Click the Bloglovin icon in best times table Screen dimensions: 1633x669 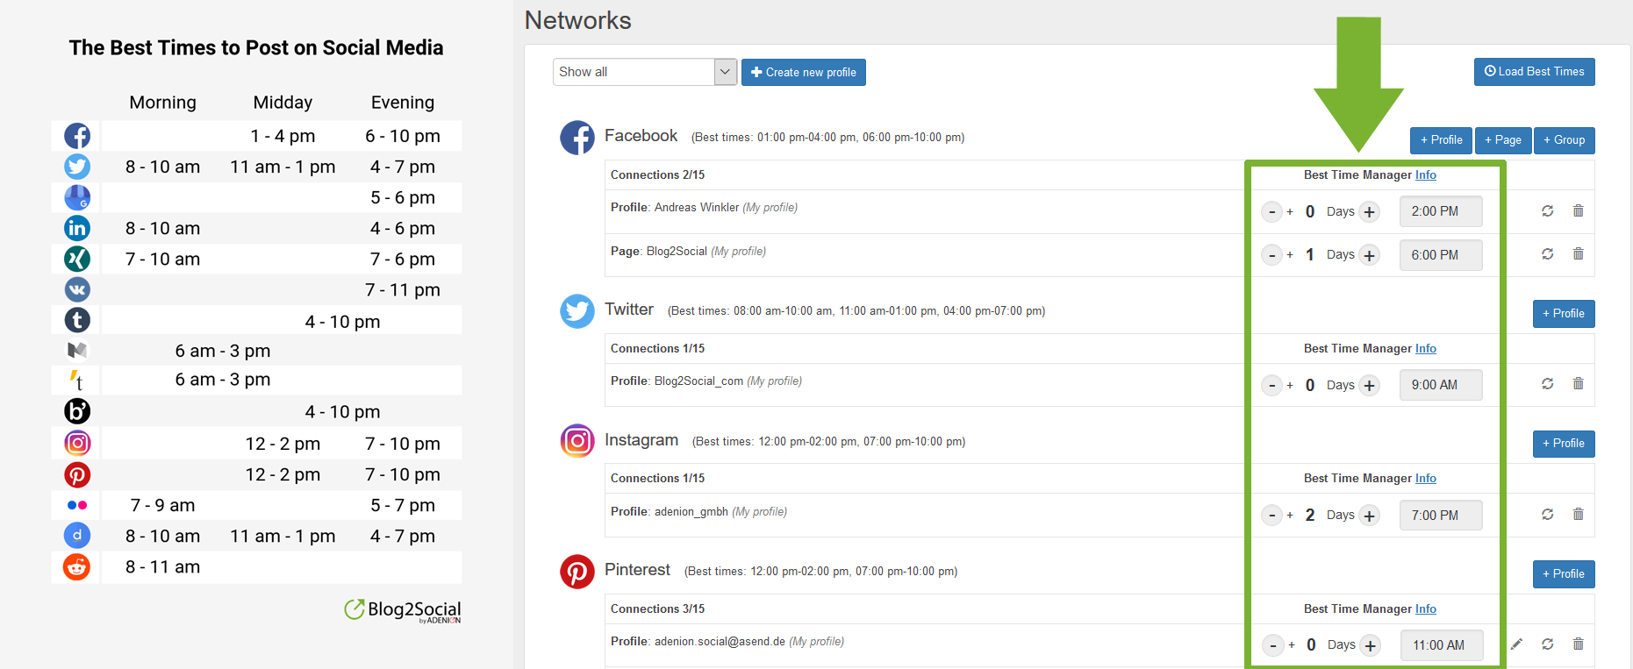77,411
